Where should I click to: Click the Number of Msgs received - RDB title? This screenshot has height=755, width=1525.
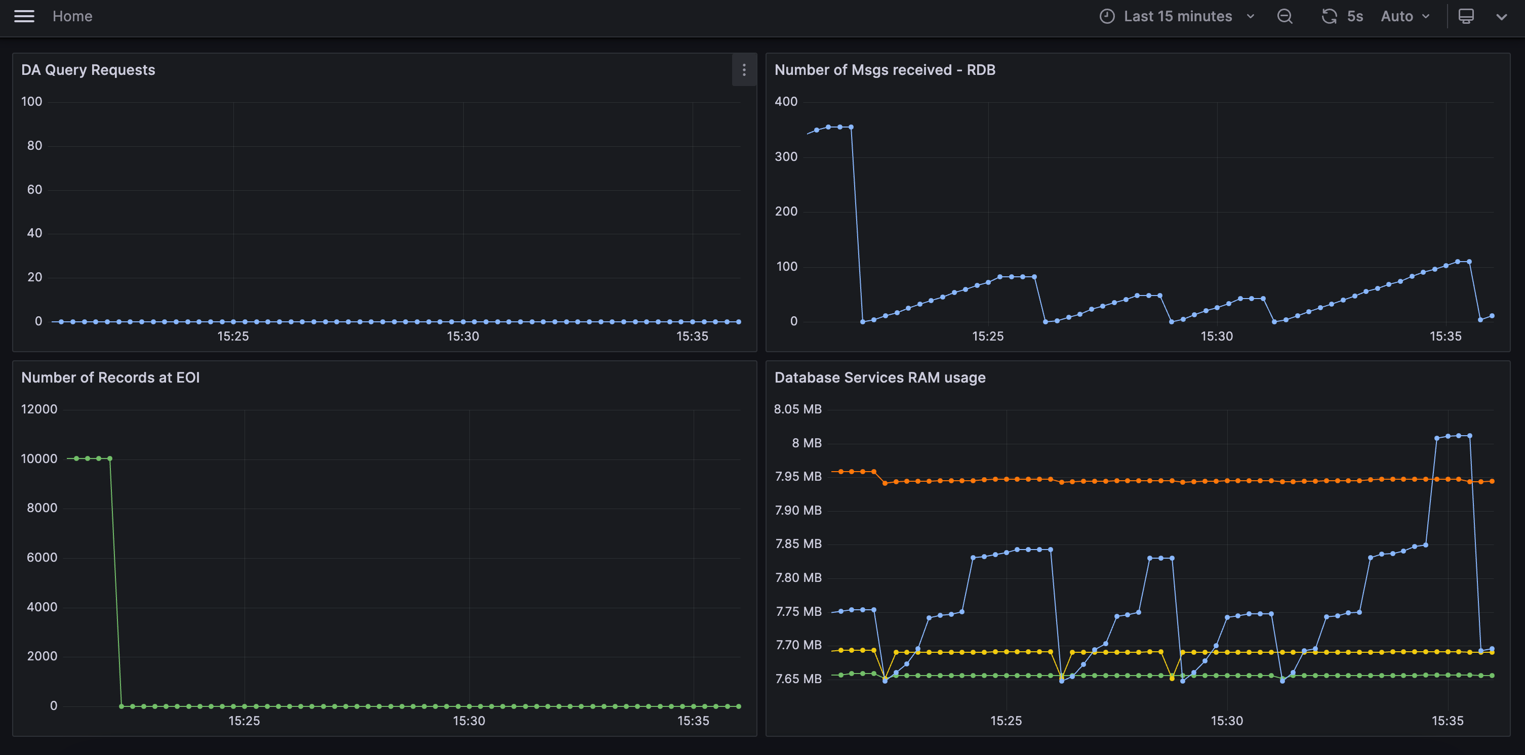click(885, 70)
